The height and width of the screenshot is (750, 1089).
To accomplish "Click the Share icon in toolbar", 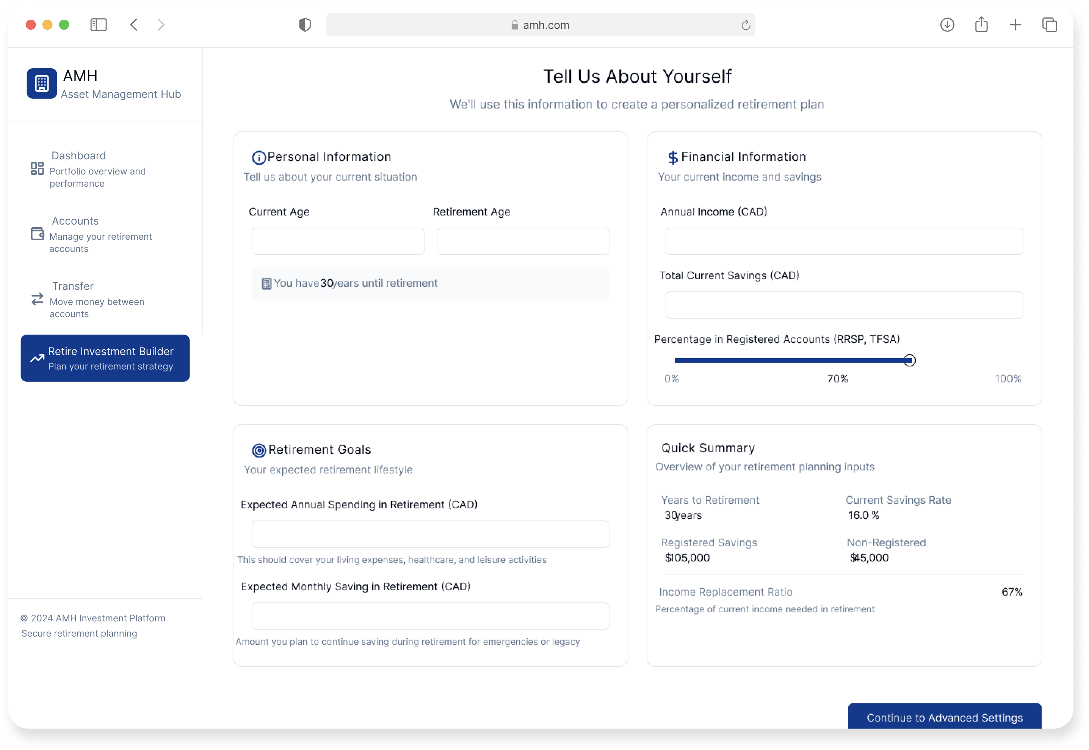I will pyautogui.click(x=981, y=25).
